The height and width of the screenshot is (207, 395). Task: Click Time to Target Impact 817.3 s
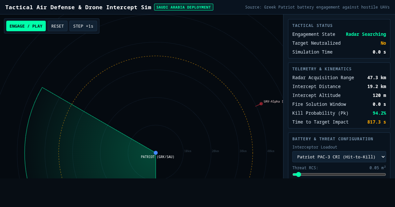click(x=377, y=122)
